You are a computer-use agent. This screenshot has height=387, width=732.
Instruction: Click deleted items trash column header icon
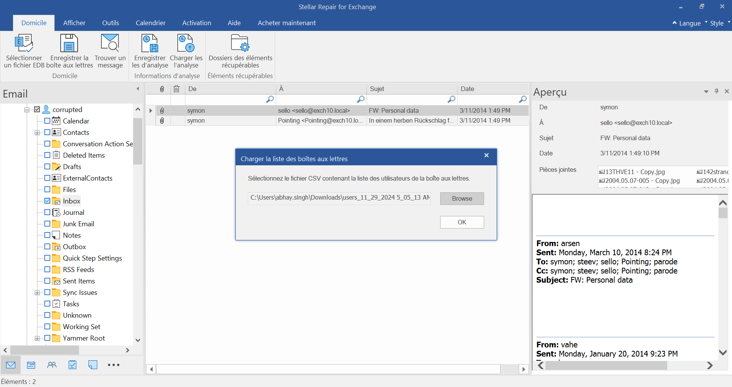176,89
